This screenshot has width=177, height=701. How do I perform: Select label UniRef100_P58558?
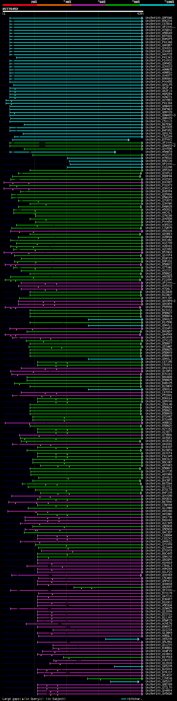159,307
